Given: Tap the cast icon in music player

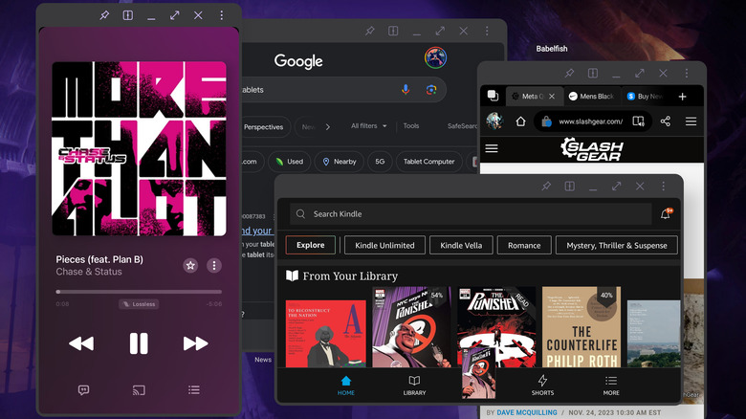Looking at the screenshot, I should click(x=139, y=390).
